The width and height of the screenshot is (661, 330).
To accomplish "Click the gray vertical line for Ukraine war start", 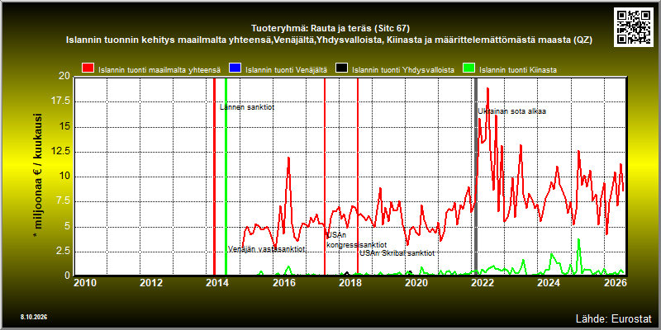I will pyautogui.click(x=476, y=176).
